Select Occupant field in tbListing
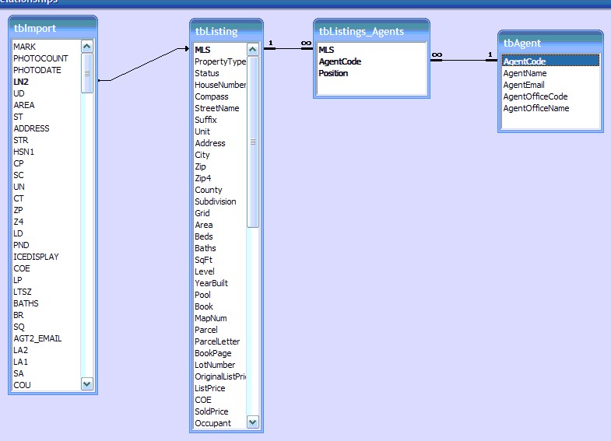611x441 pixels. pos(212,423)
